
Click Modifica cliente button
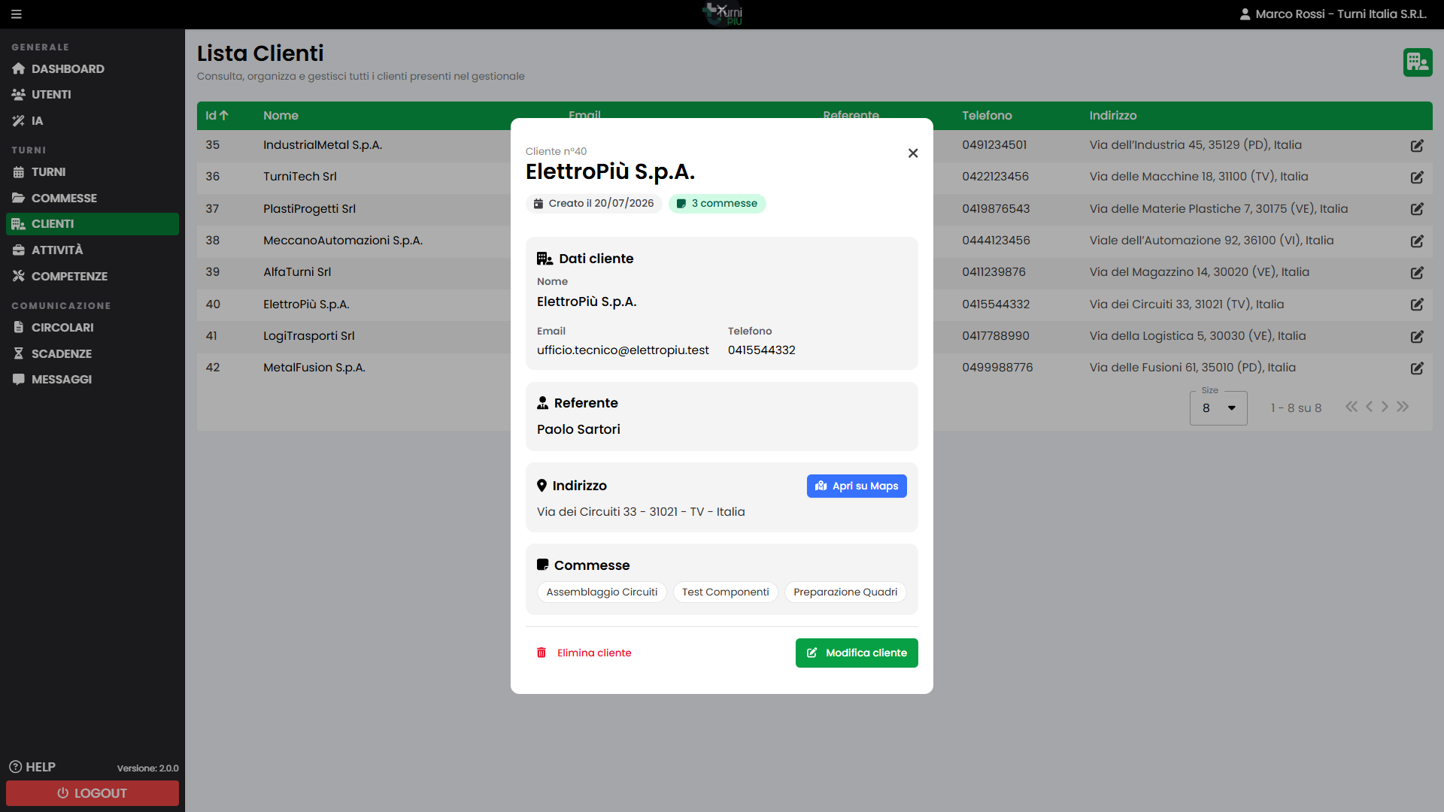(857, 653)
